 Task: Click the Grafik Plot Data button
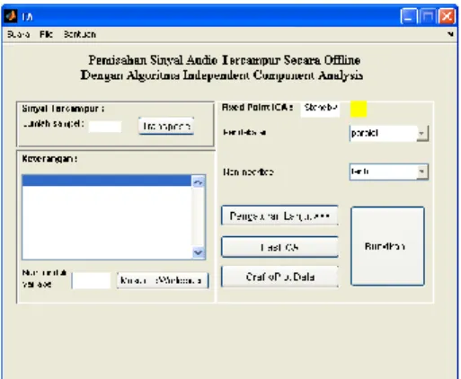point(279,277)
